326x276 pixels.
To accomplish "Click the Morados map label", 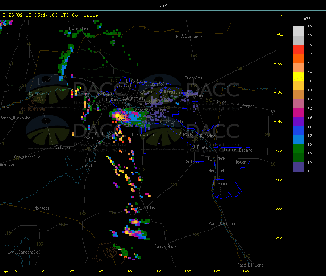I will [42, 208].
